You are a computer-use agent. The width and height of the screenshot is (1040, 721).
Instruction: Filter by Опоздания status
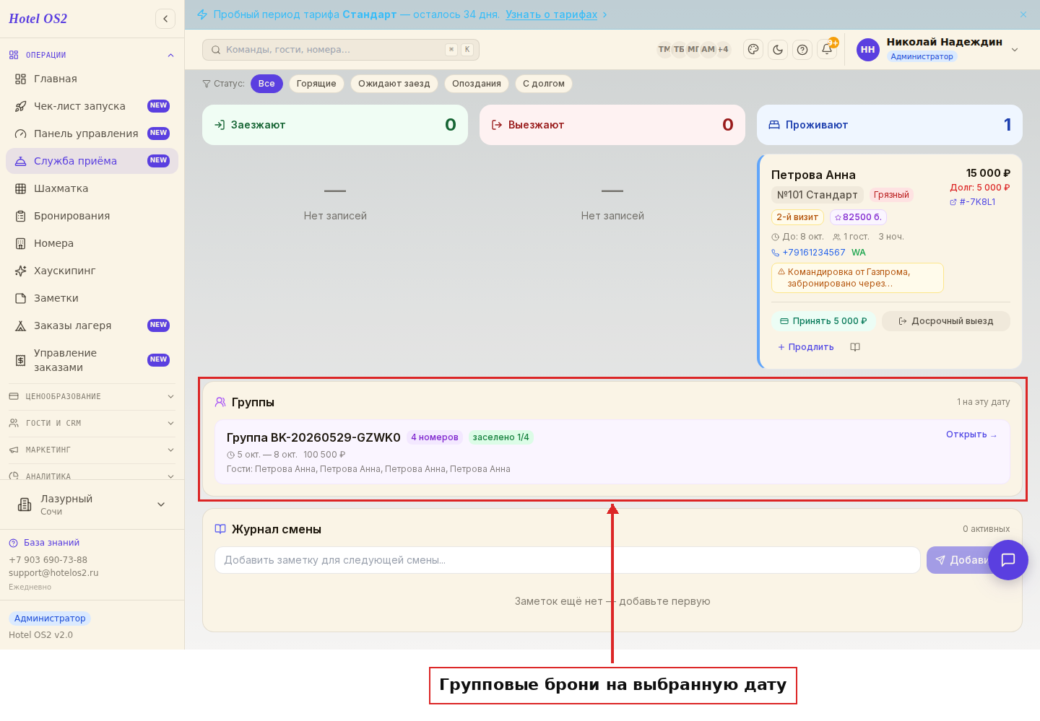coord(477,84)
